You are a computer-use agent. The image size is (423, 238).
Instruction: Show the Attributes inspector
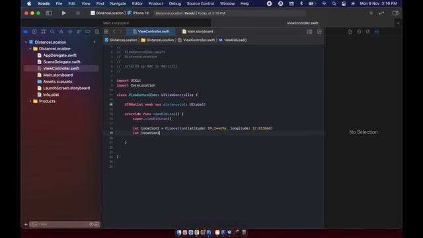[377, 32]
